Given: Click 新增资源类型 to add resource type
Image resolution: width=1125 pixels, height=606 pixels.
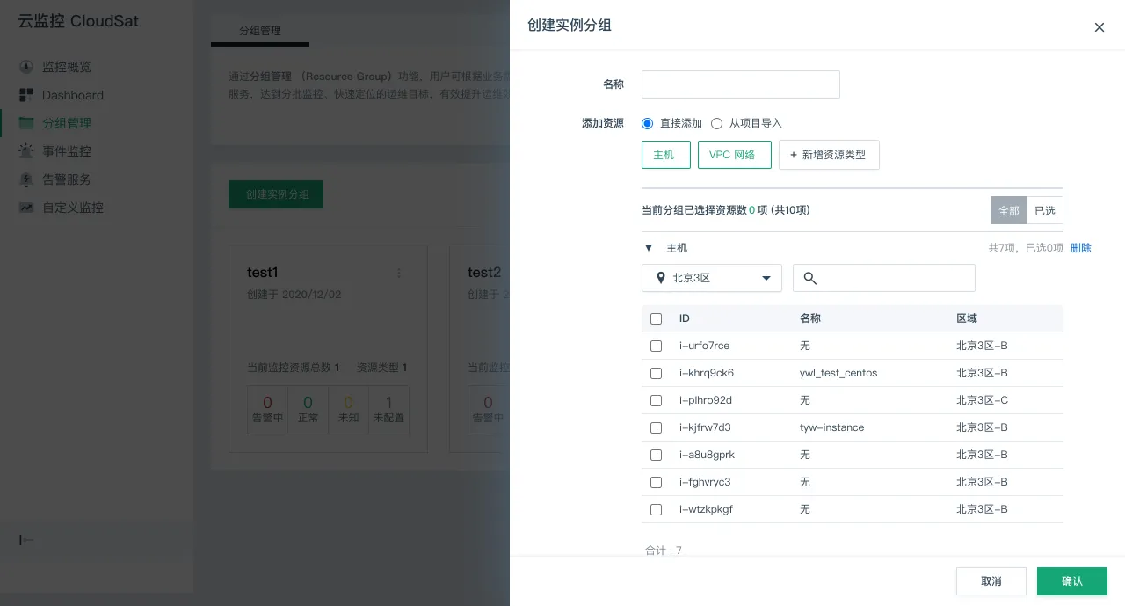Looking at the screenshot, I should click(x=828, y=155).
